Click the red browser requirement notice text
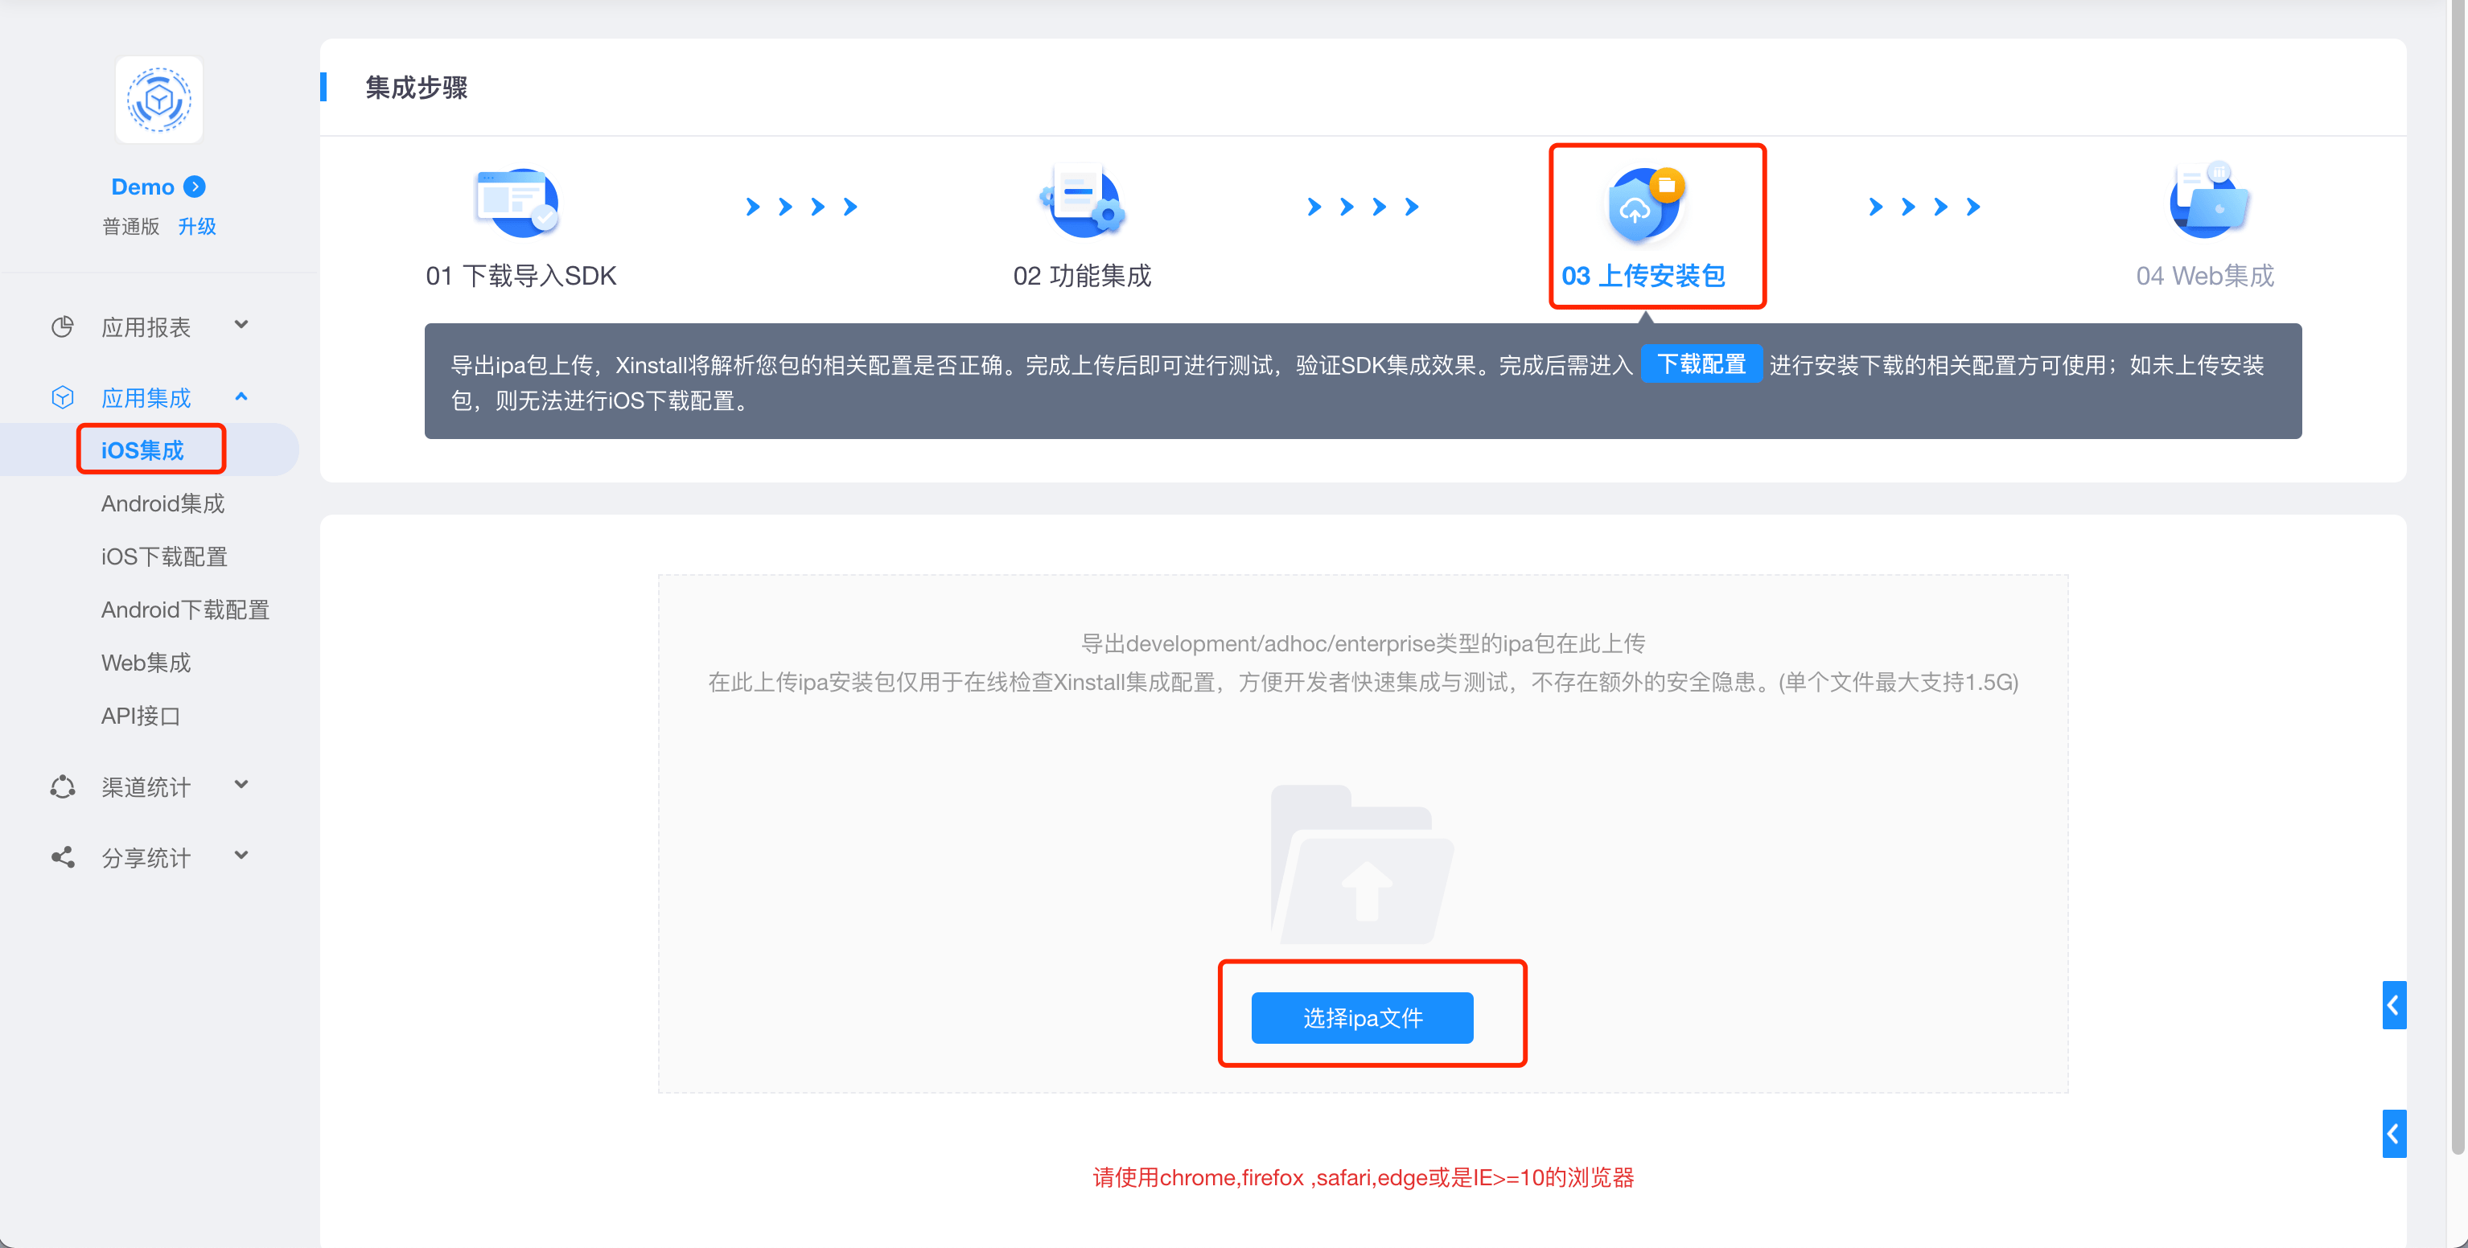 [1363, 1177]
